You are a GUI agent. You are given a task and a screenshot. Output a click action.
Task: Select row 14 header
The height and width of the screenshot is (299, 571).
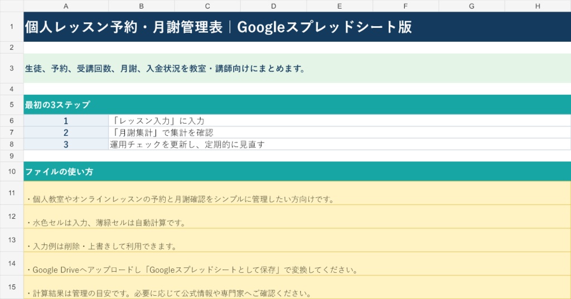coord(12,263)
